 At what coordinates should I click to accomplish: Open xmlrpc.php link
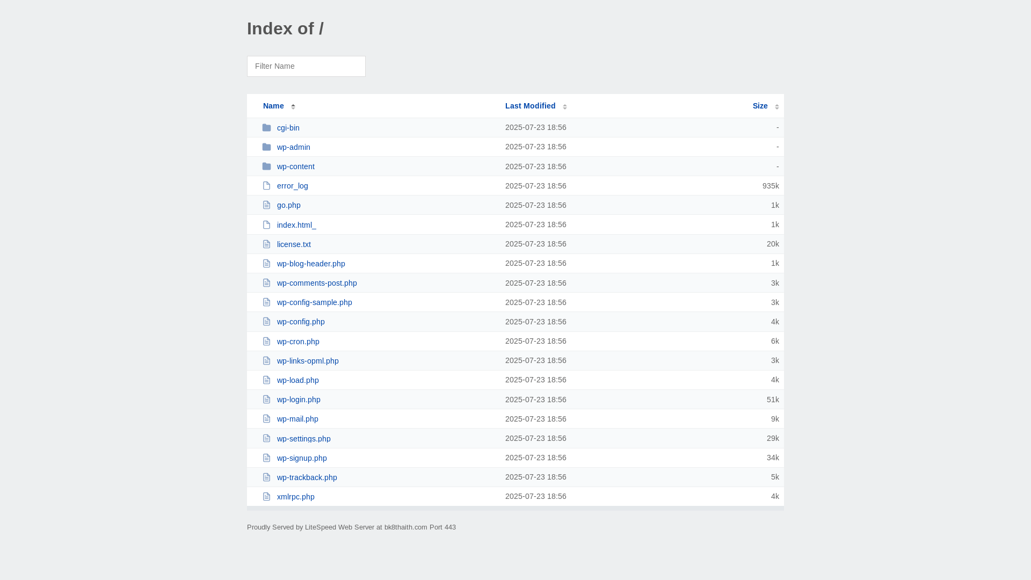click(x=296, y=497)
